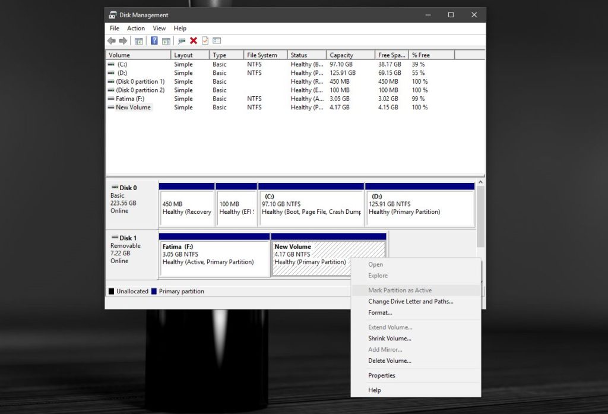
Task: Choose Change Drive Letter and Paths
Action: [410, 301]
